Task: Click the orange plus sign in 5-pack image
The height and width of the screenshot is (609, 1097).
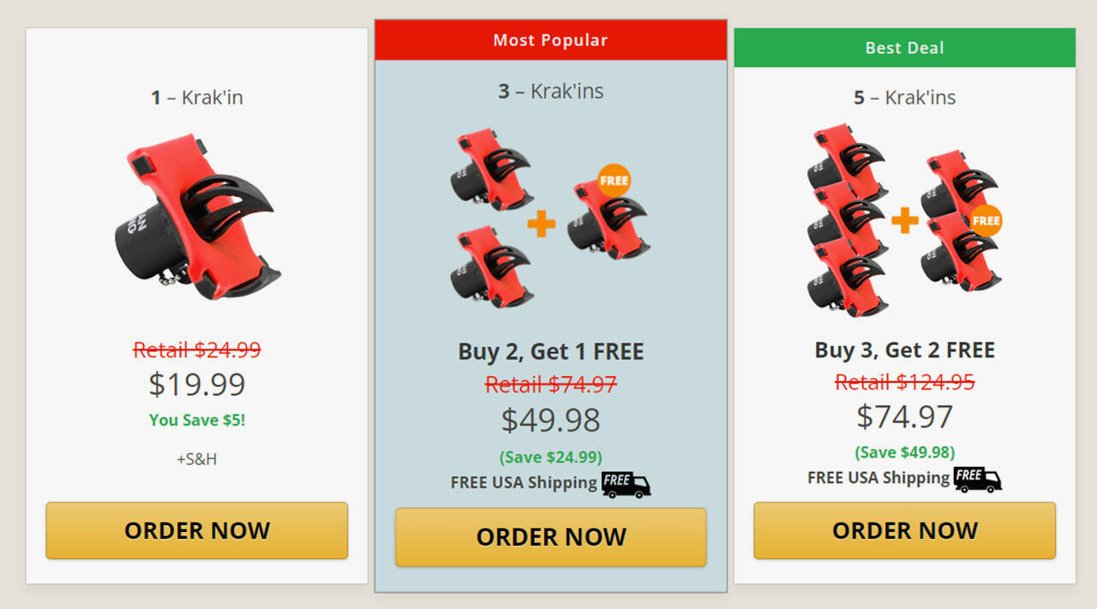Action: click(905, 221)
